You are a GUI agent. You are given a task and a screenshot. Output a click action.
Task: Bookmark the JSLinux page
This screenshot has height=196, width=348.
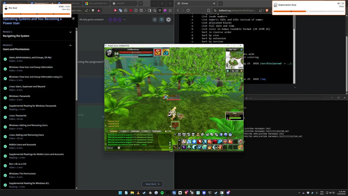click(209, 10)
